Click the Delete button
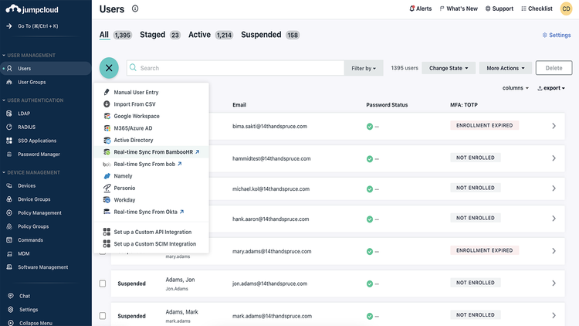The image size is (579, 326). (554, 68)
